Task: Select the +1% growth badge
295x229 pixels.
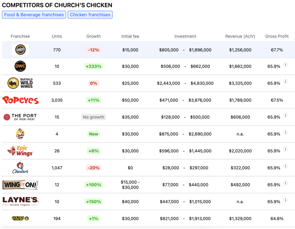Action: (x=94, y=218)
